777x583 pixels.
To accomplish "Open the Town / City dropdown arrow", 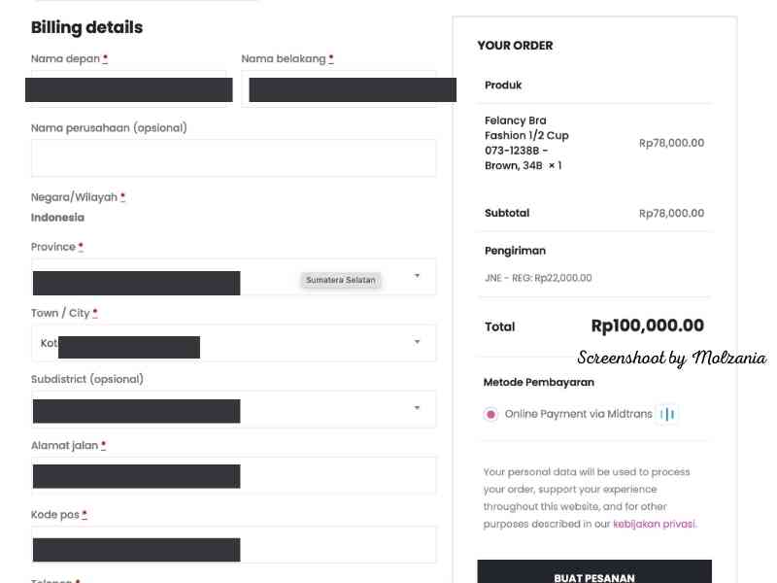I will pyautogui.click(x=418, y=342).
